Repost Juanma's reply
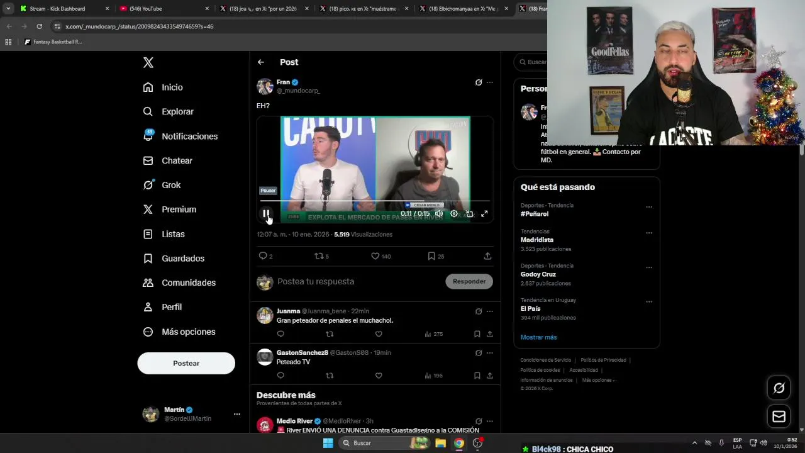Screen dimensions: 805x453 330,334
